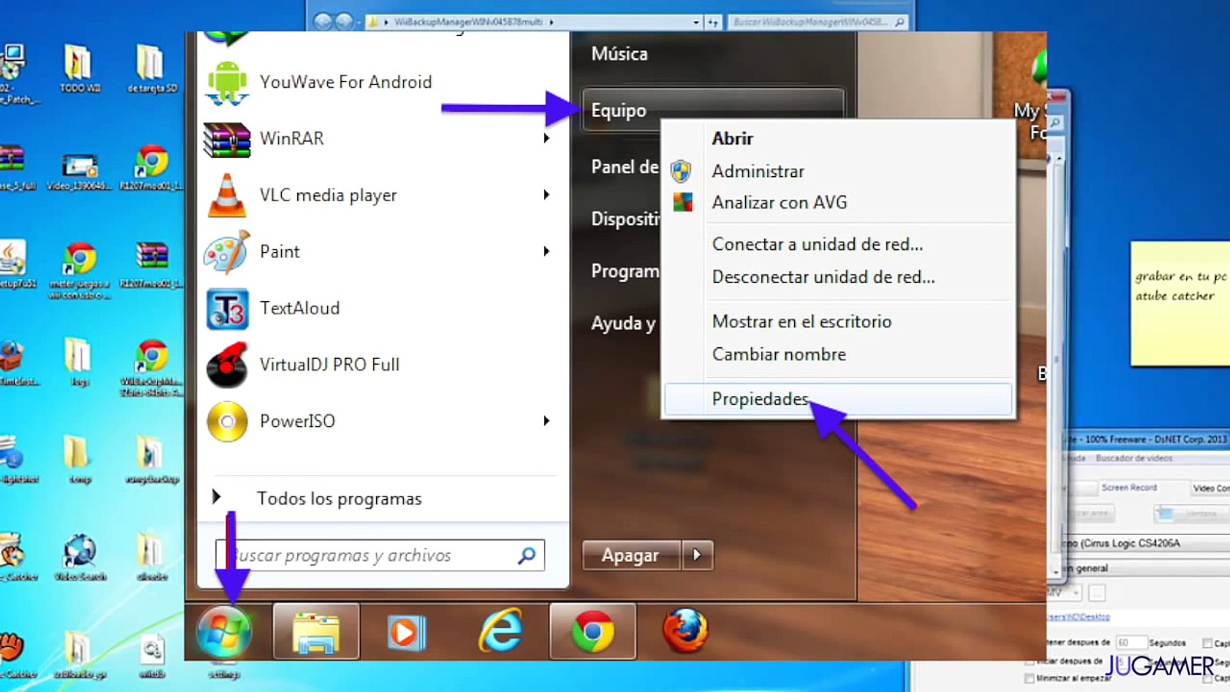Select Propiedades in context menu

760,399
